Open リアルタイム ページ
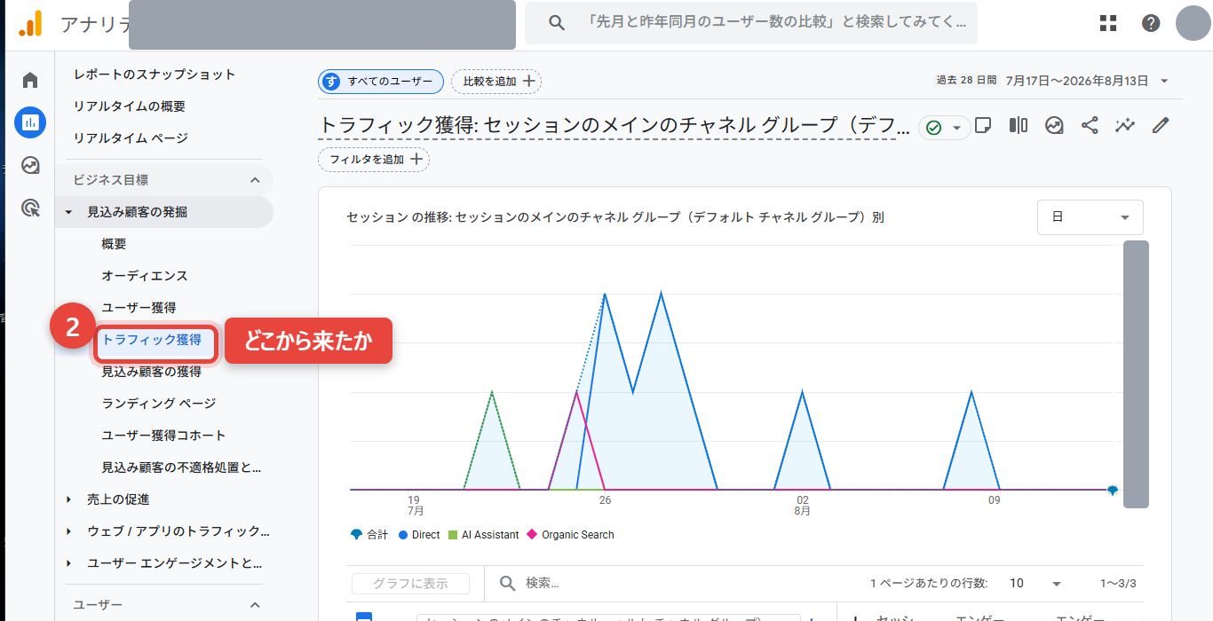The image size is (1213, 621). [131, 138]
